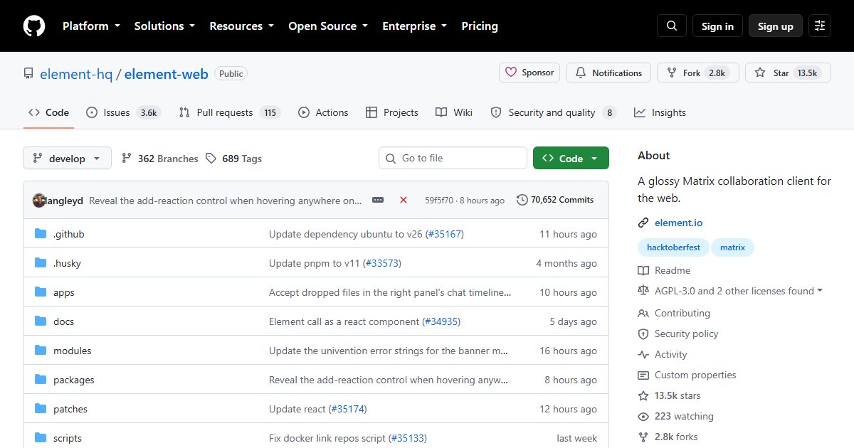Click the link icon beside element.io
Screen dimensions: 854x448
coord(643,223)
